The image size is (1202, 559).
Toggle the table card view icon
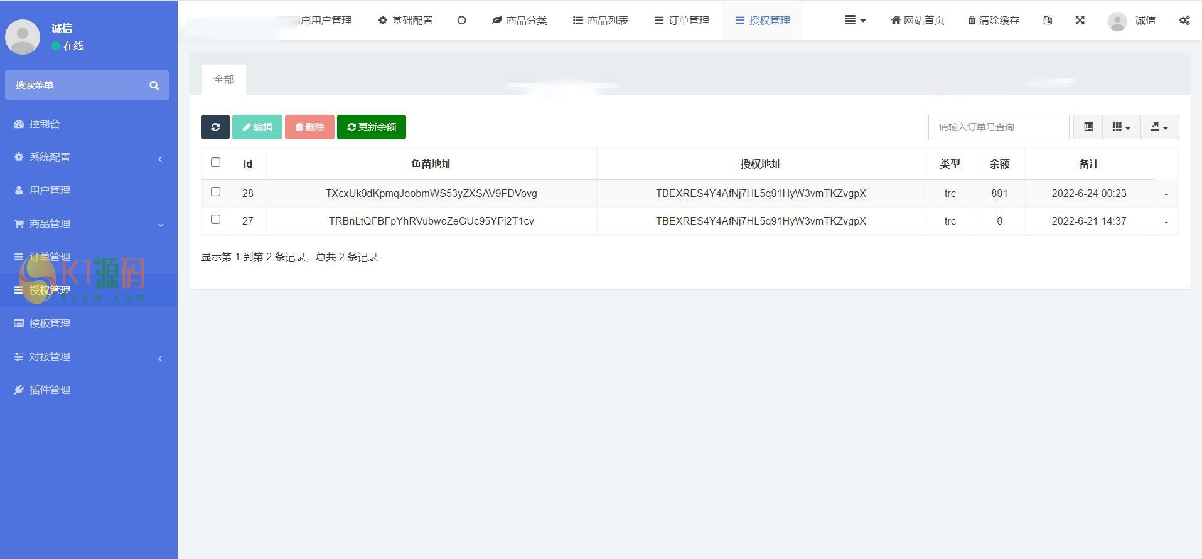pos(1088,127)
